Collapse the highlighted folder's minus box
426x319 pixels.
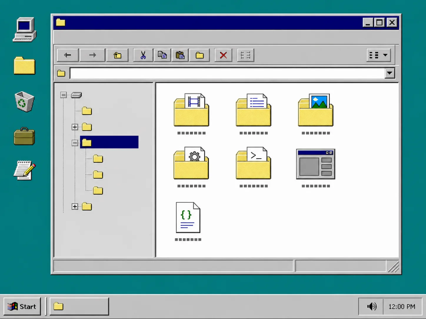tap(75, 143)
